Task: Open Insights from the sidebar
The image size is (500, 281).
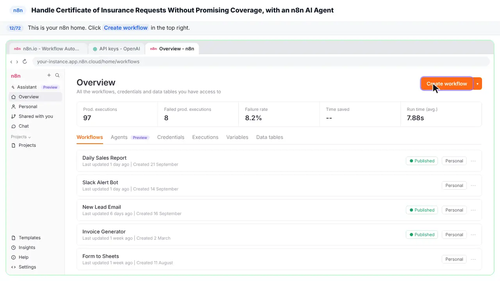Action: tap(35, 247)
